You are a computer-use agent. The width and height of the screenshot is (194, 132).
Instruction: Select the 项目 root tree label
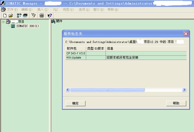click(18, 22)
